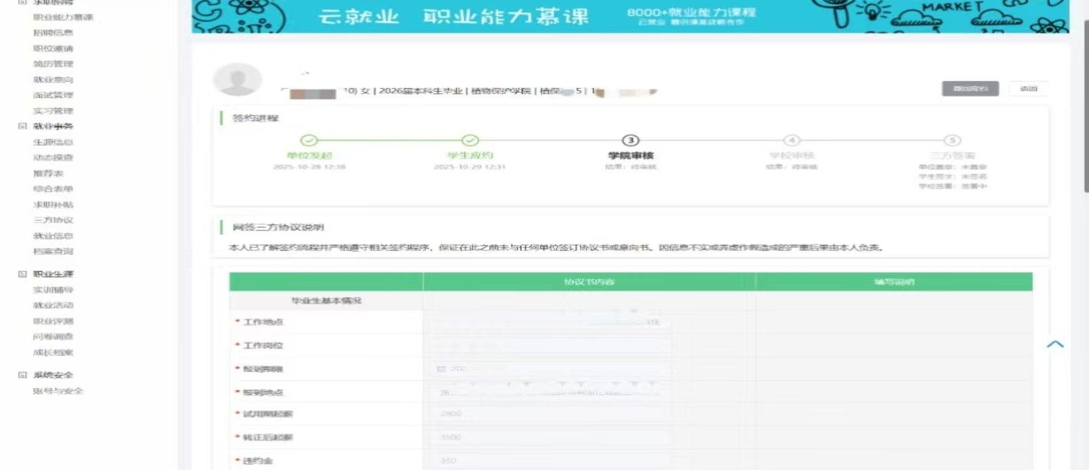Click the blue scroll-to-top arrow
1089x470 pixels.
(1054, 345)
